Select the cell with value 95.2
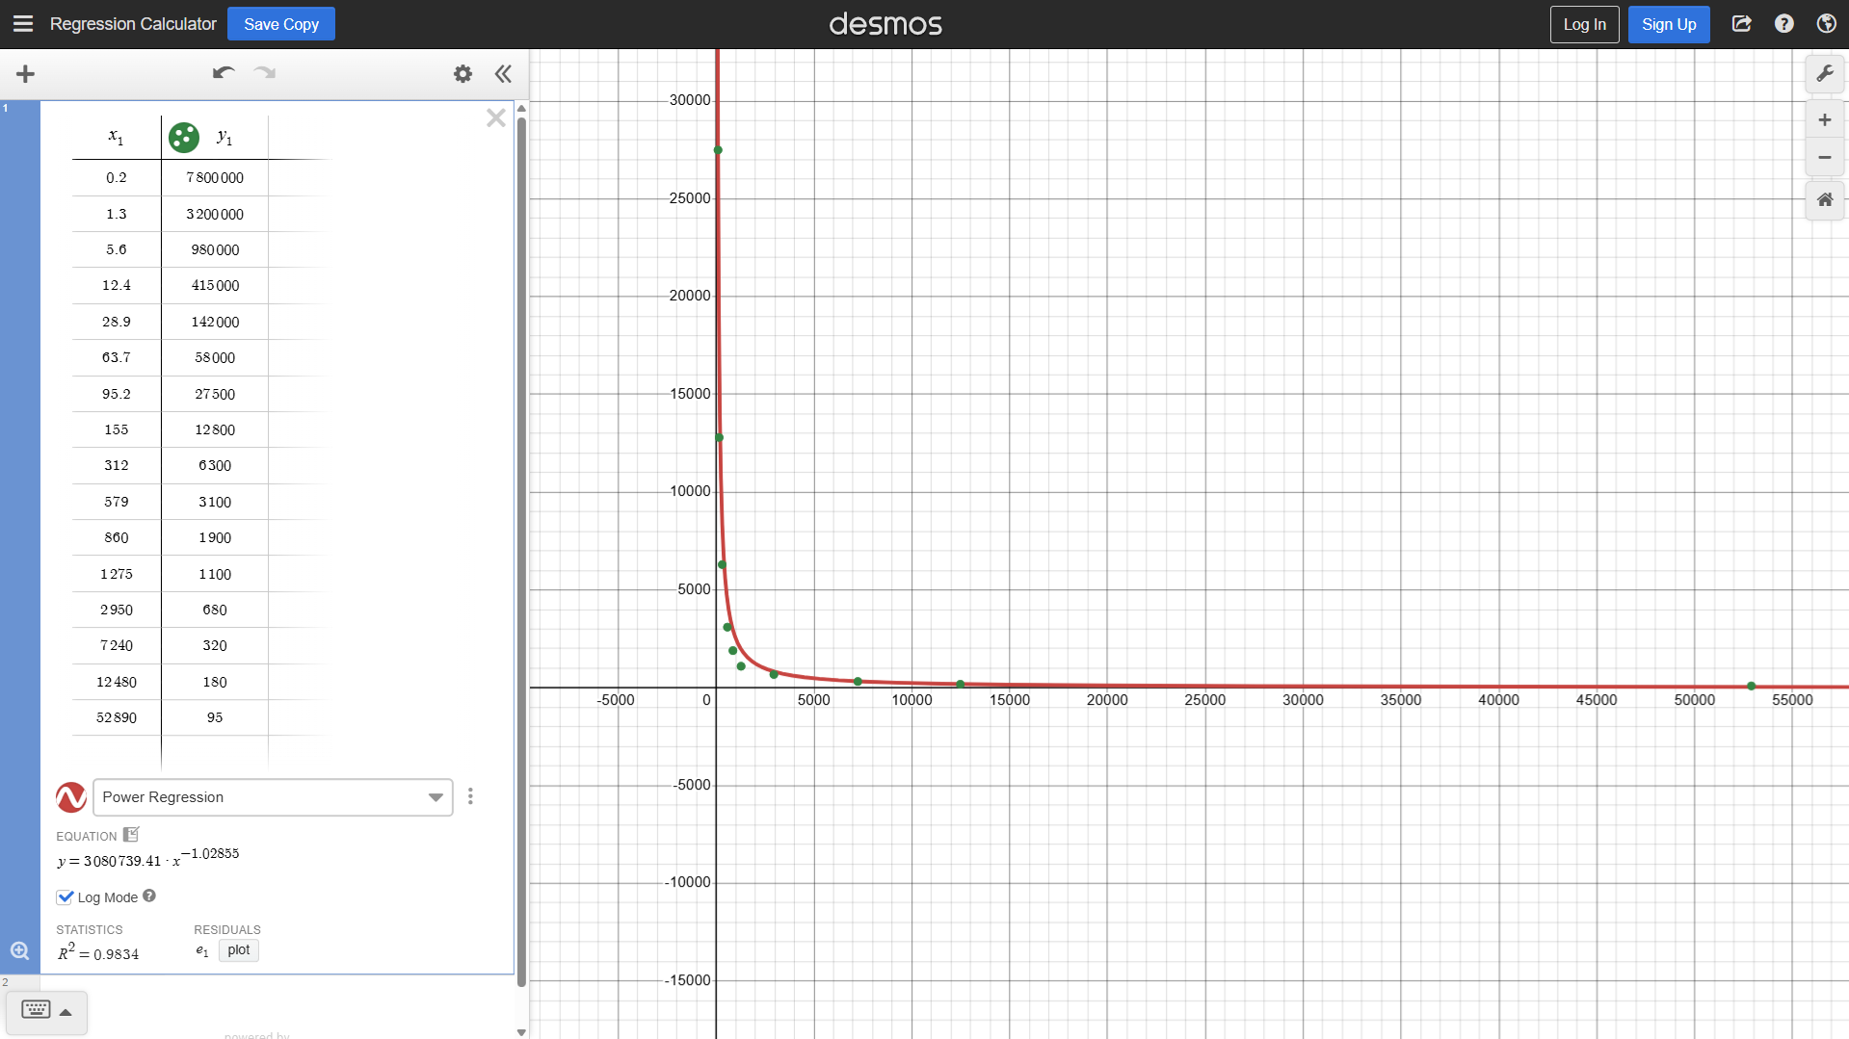The height and width of the screenshot is (1039, 1849). click(x=117, y=394)
